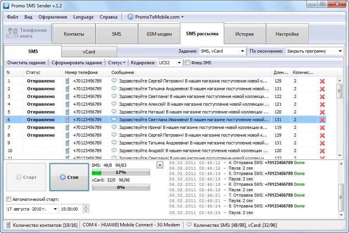Enable the Автоматический старт checkbox
The width and height of the screenshot is (349, 233).
[x=9, y=199]
